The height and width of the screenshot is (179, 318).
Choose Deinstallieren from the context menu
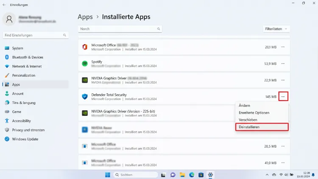(262, 127)
